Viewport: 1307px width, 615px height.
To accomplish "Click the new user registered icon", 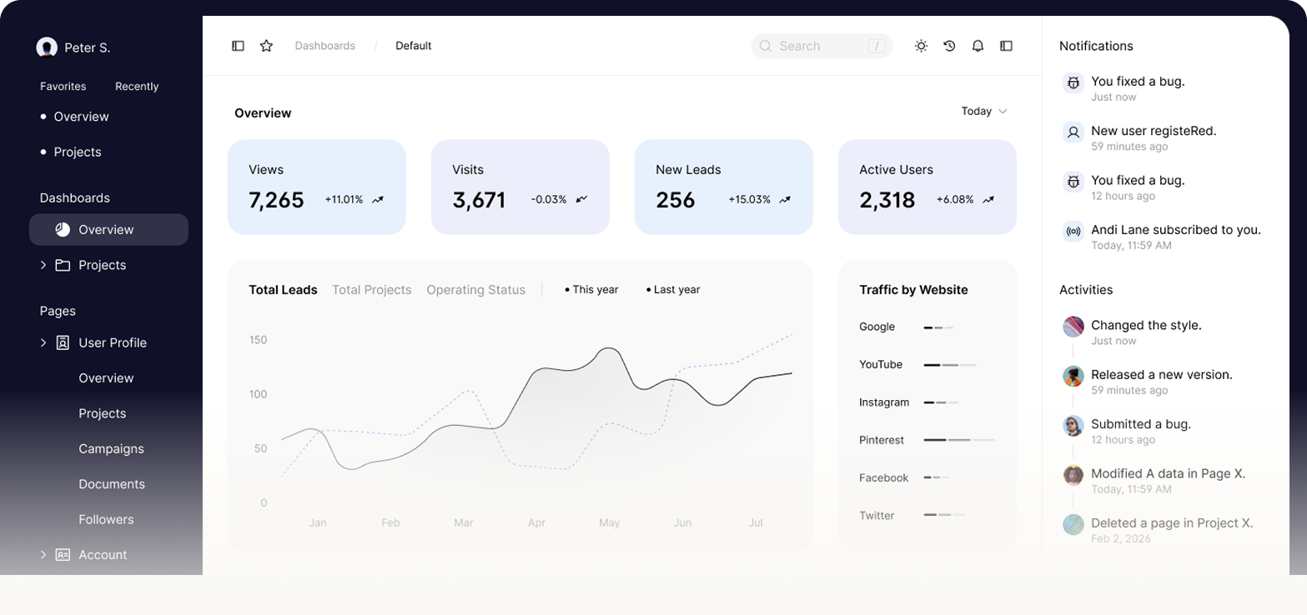I will tap(1073, 132).
